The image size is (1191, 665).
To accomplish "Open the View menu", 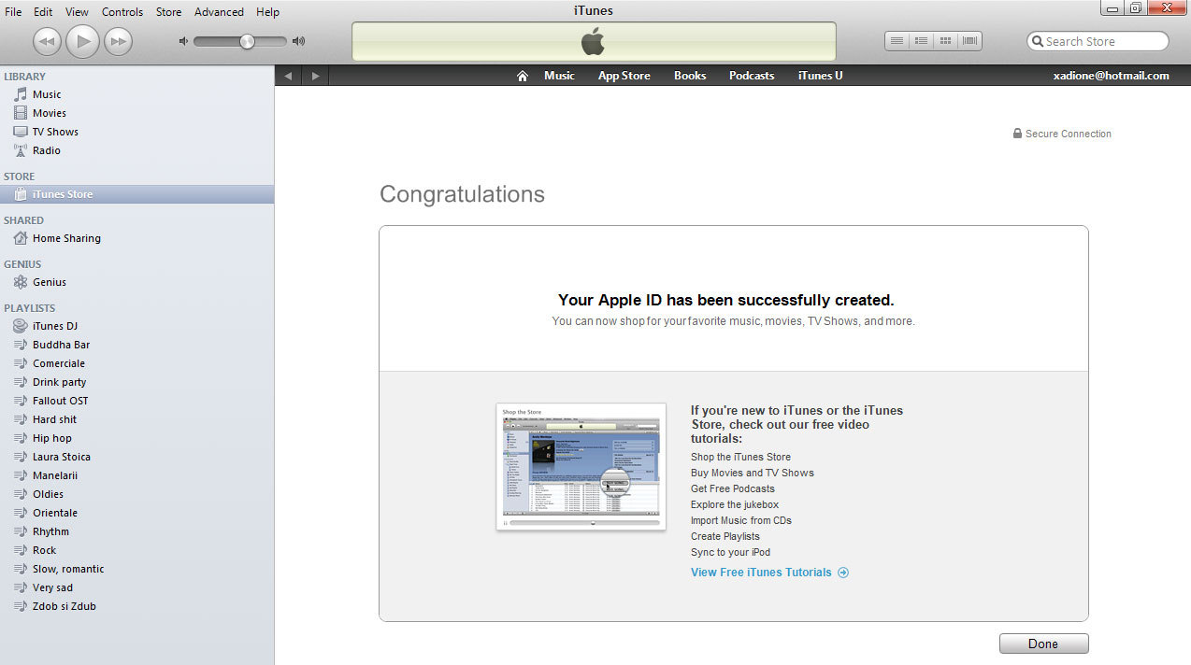I will (x=78, y=12).
